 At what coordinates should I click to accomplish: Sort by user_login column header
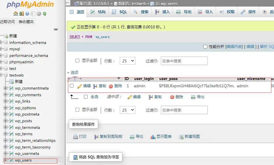pyautogui.click(x=144, y=79)
